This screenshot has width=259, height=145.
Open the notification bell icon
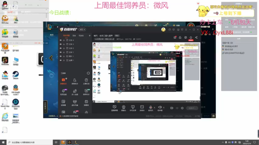(x=191, y=37)
